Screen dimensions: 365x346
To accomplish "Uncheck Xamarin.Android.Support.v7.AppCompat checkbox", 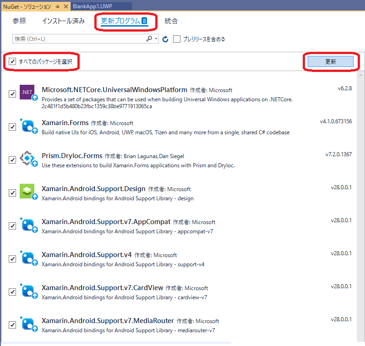I will 12,226.
